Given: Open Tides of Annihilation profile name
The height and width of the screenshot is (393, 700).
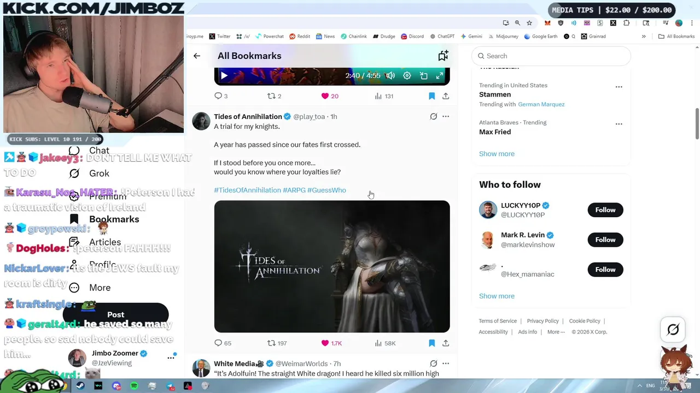Looking at the screenshot, I should (248, 116).
